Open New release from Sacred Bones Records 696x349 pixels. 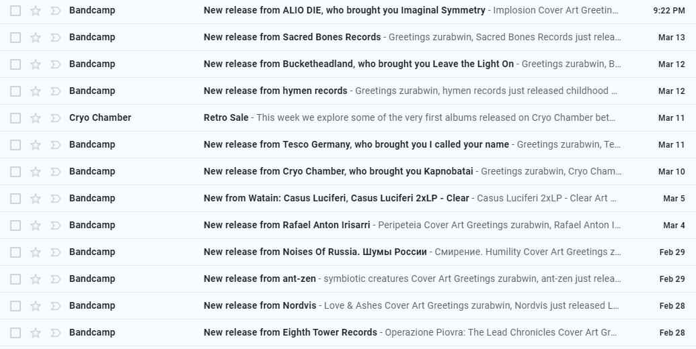(x=292, y=37)
